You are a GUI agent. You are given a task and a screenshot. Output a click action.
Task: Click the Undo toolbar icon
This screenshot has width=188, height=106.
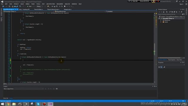point(20,6)
